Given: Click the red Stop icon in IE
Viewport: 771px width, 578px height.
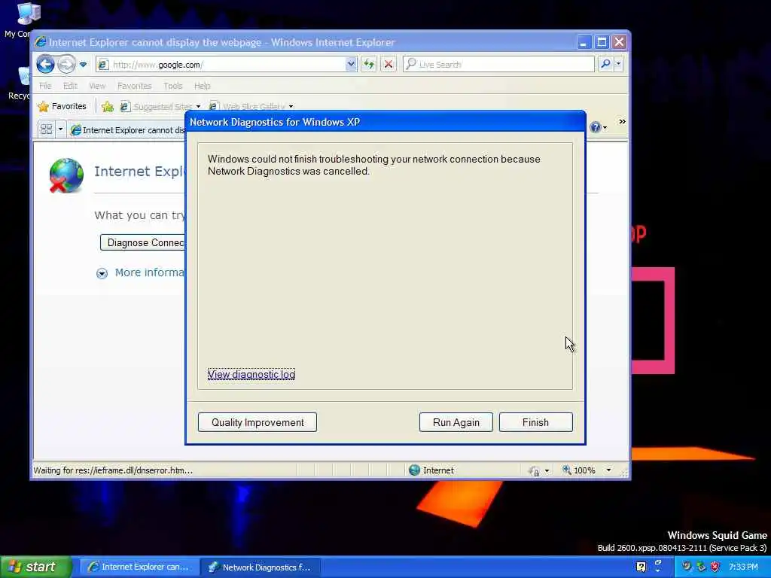Looking at the screenshot, I should click(389, 65).
